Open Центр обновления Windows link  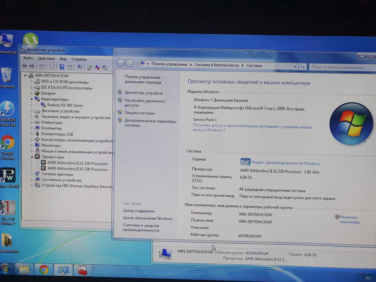click(x=148, y=218)
